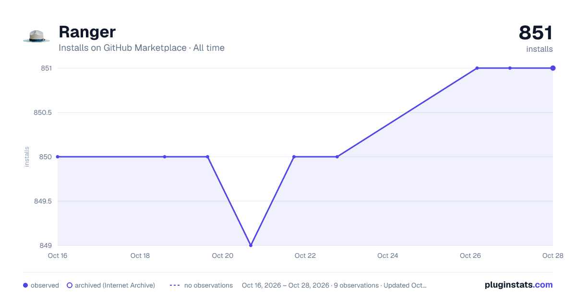576x302 pixels.
Task: Click the Oct 16 x-axis label
Action: click(x=58, y=256)
